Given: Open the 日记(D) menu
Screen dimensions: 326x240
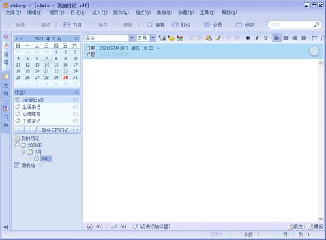Looking at the screenshot, I should pos(78,13).
